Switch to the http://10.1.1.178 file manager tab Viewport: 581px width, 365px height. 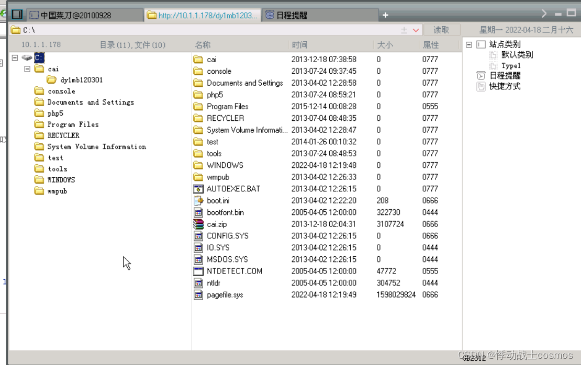(x=203, y=15)
